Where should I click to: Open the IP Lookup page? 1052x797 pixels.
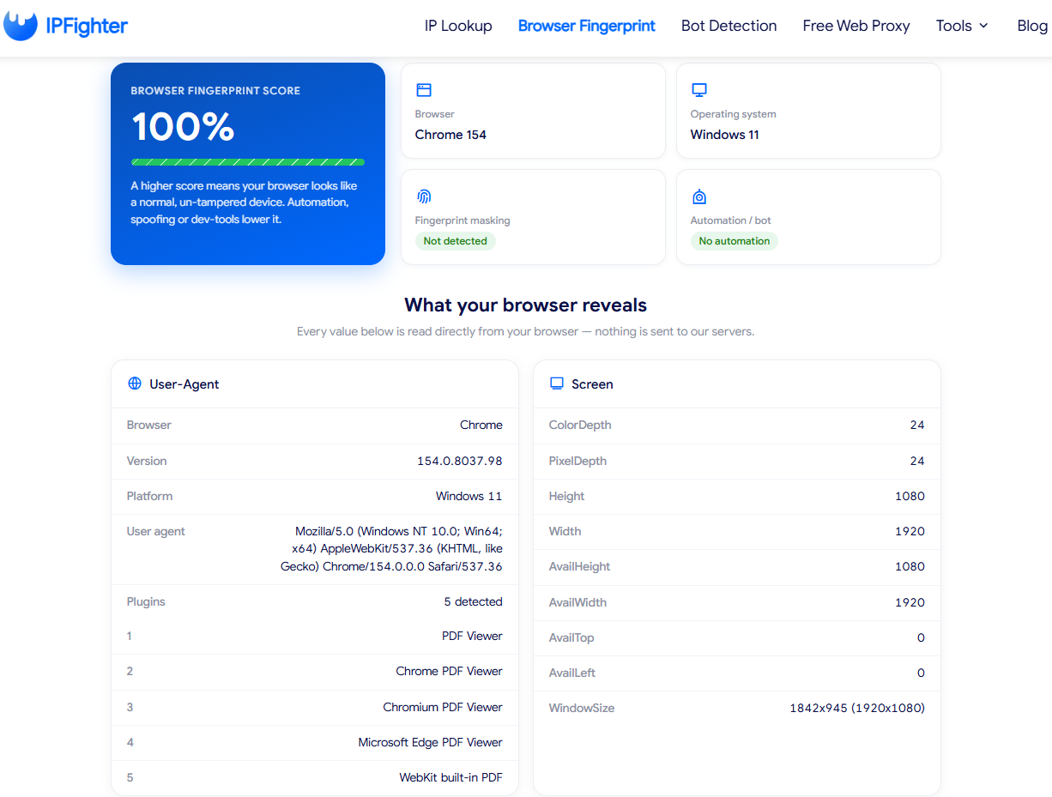tap(458, 26)
